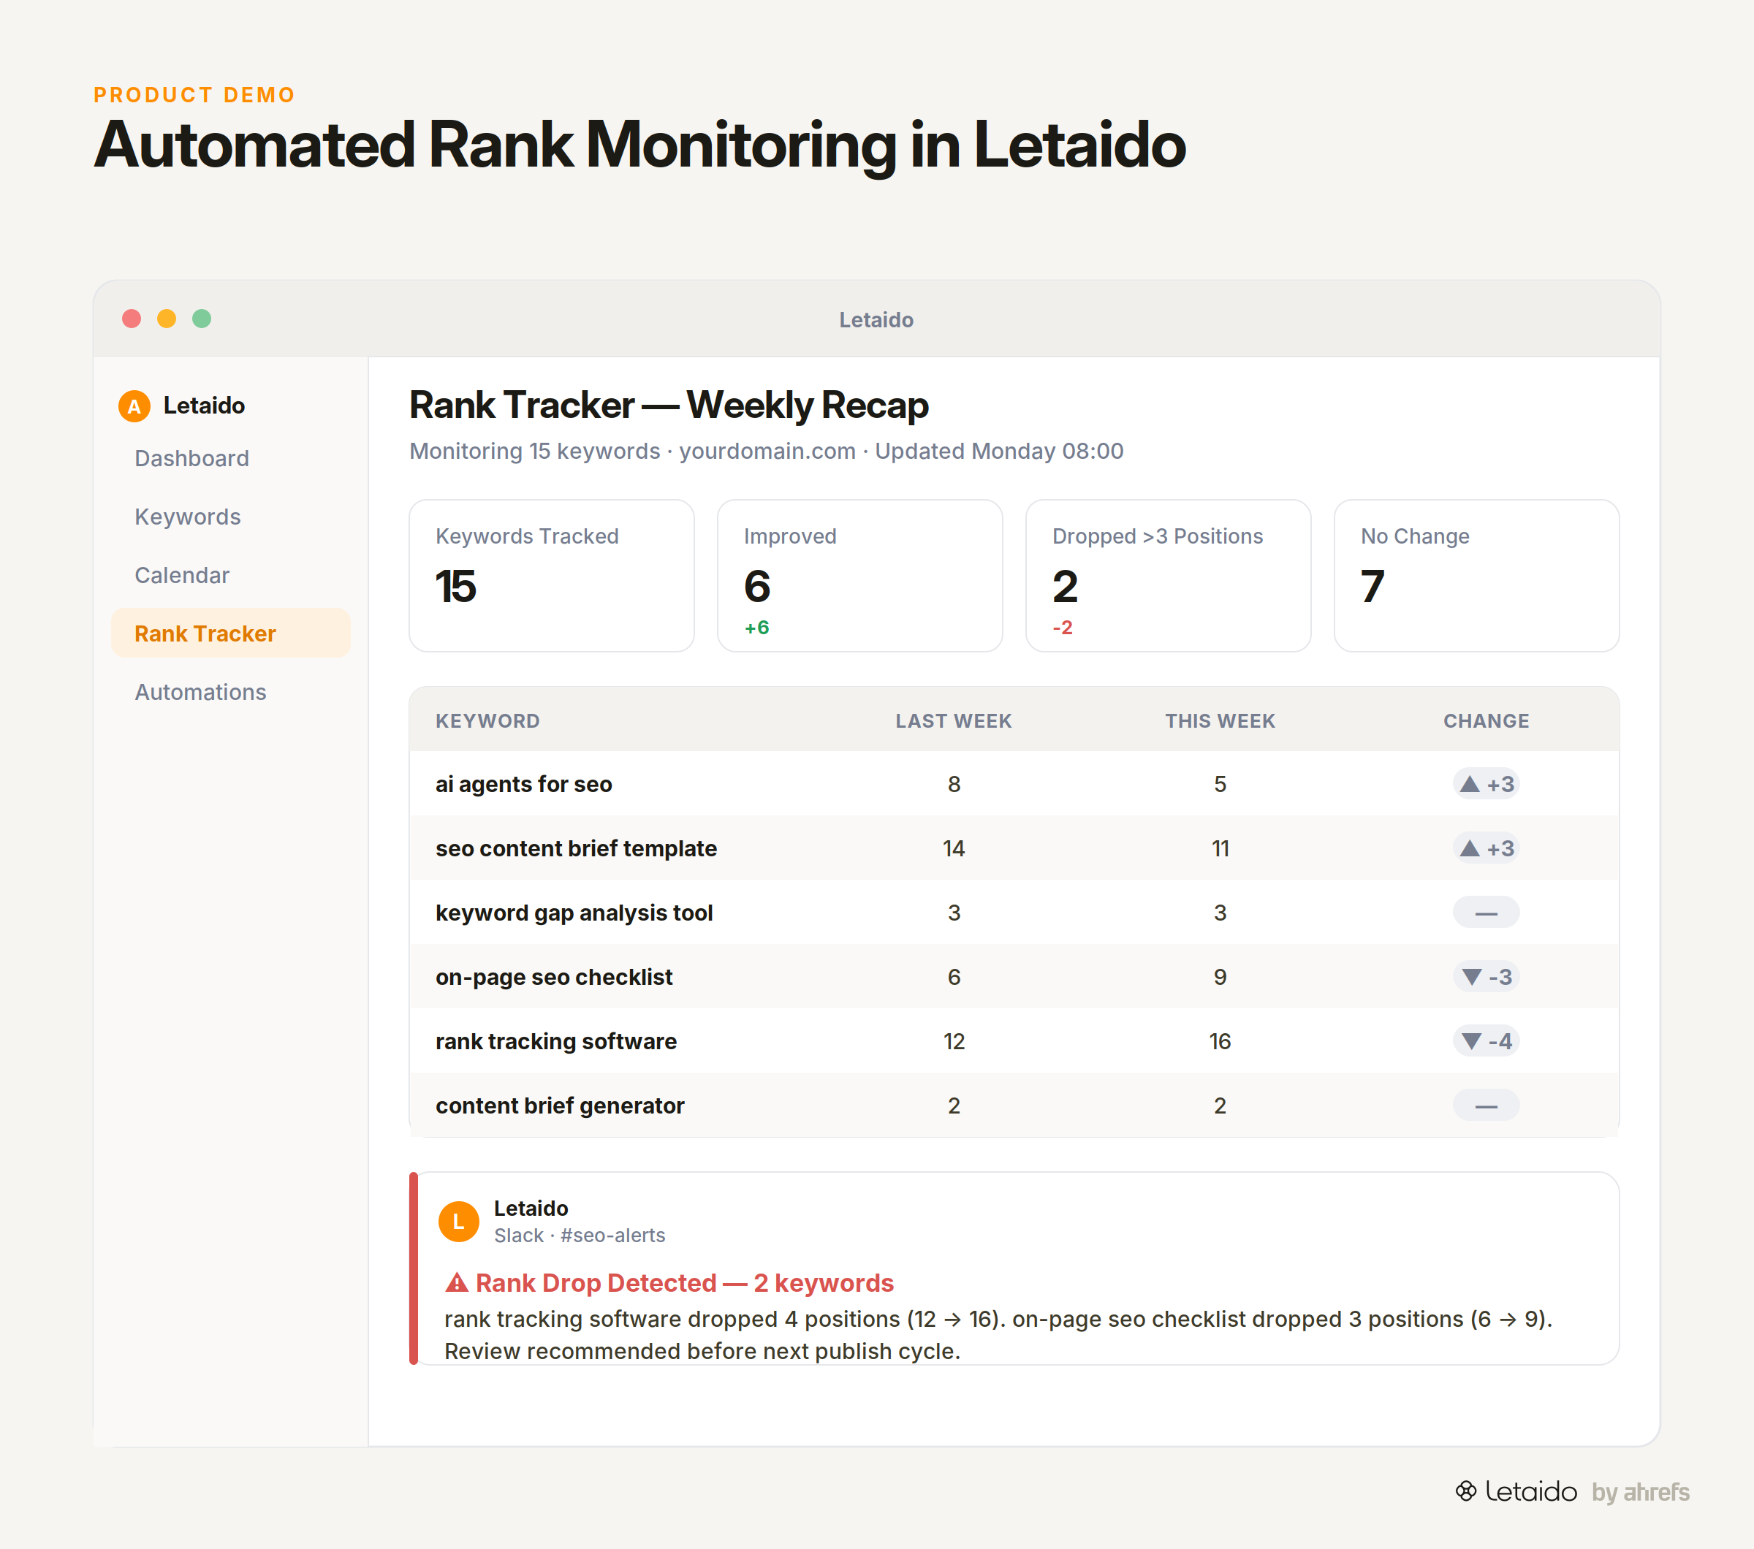Viewport: 1754px width, 1549px height.
Task: Click the 'Rank Tracker — Weekly Recap' heading
Action: click(x=669, y=405)
